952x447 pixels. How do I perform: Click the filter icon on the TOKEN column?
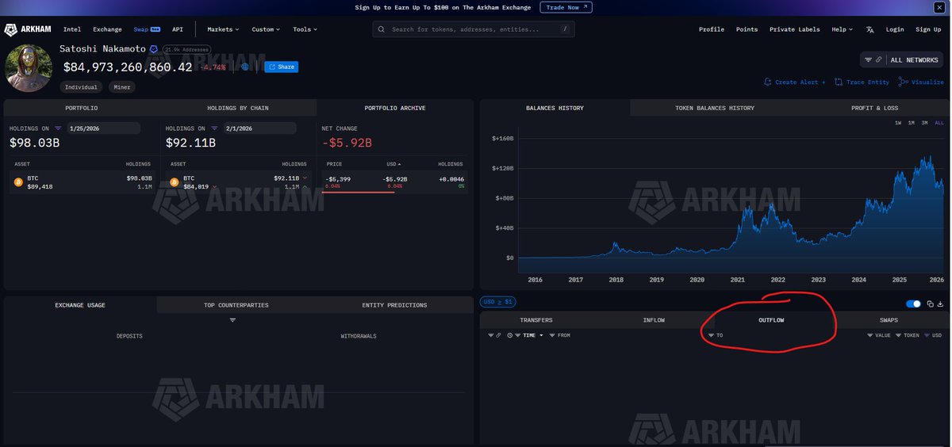[898, 335]
